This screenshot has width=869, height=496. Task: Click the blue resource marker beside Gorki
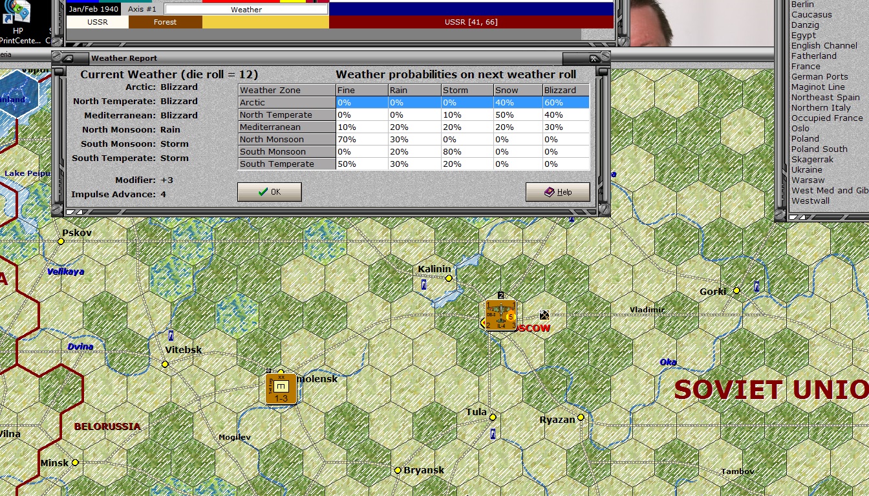(756, 286)
